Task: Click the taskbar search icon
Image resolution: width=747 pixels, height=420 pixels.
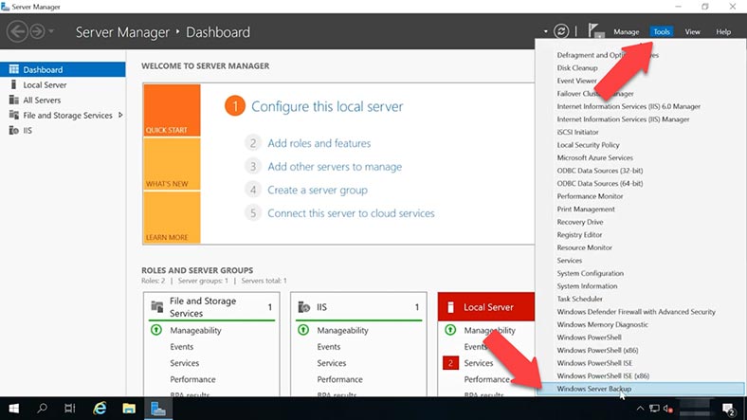Action: click(42, 409)
